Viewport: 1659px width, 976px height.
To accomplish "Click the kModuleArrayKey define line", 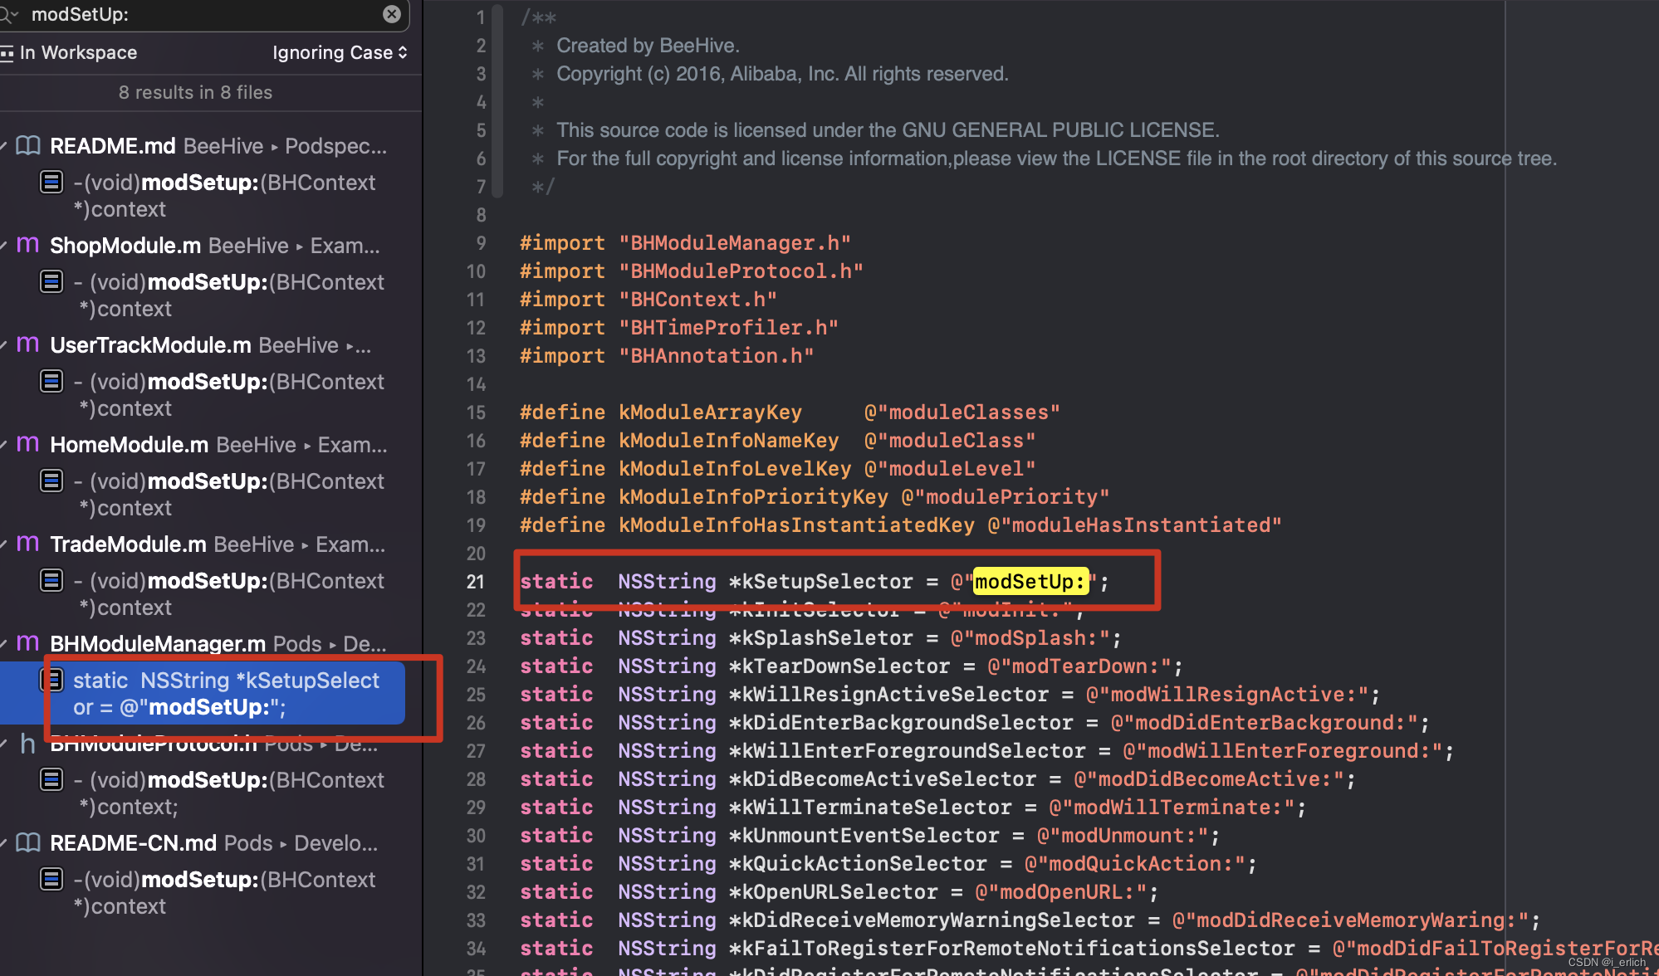I will 790,412.
